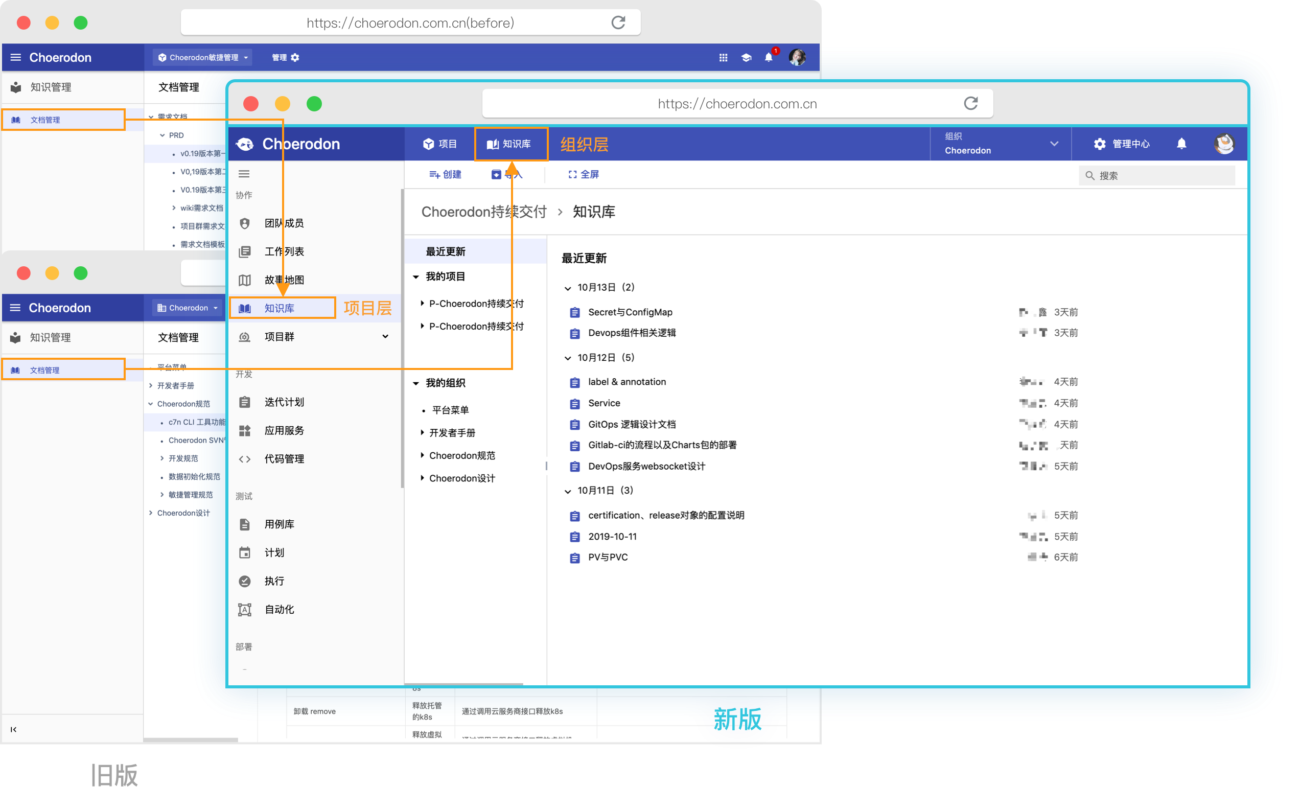Switch to 知识库 tab in top navigation
Screen dimensions: 1300x787
(x=510, y=144)
